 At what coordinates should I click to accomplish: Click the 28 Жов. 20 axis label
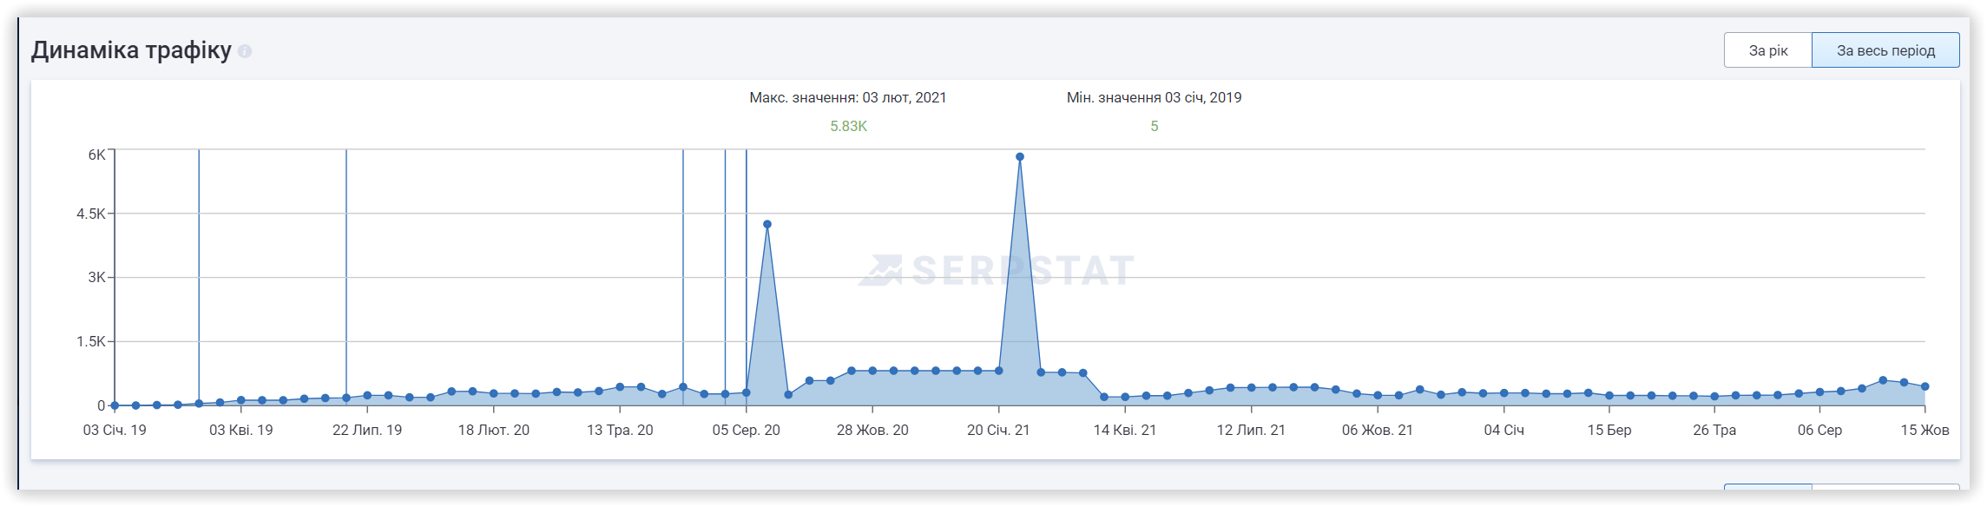pyautogui.click(x=872, y=430)
